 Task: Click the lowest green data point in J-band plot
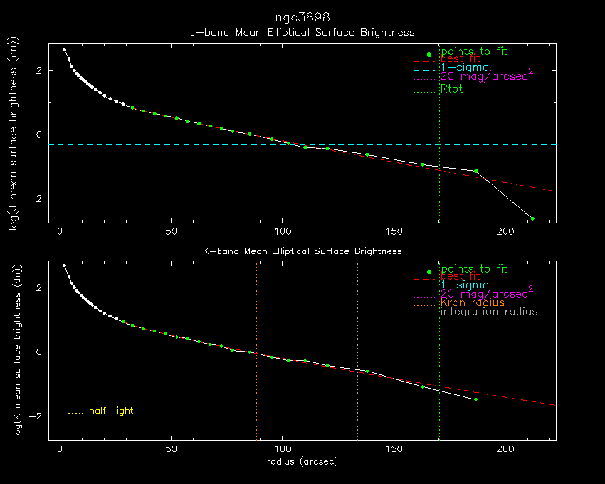click(x=532, y=219)
